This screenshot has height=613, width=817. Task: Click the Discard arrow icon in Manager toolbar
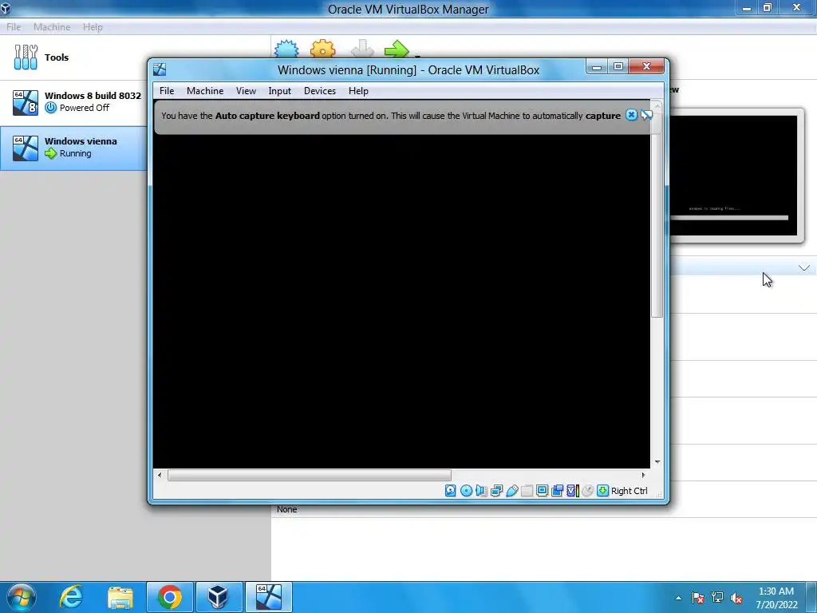coord(362,49)
